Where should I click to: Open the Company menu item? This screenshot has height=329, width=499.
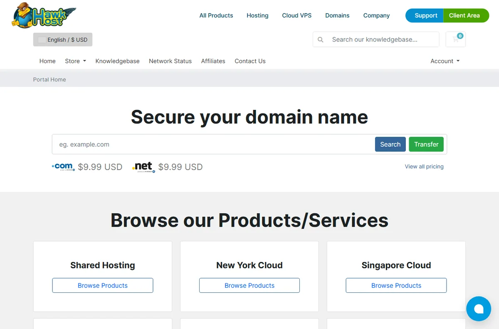point(376,15)
